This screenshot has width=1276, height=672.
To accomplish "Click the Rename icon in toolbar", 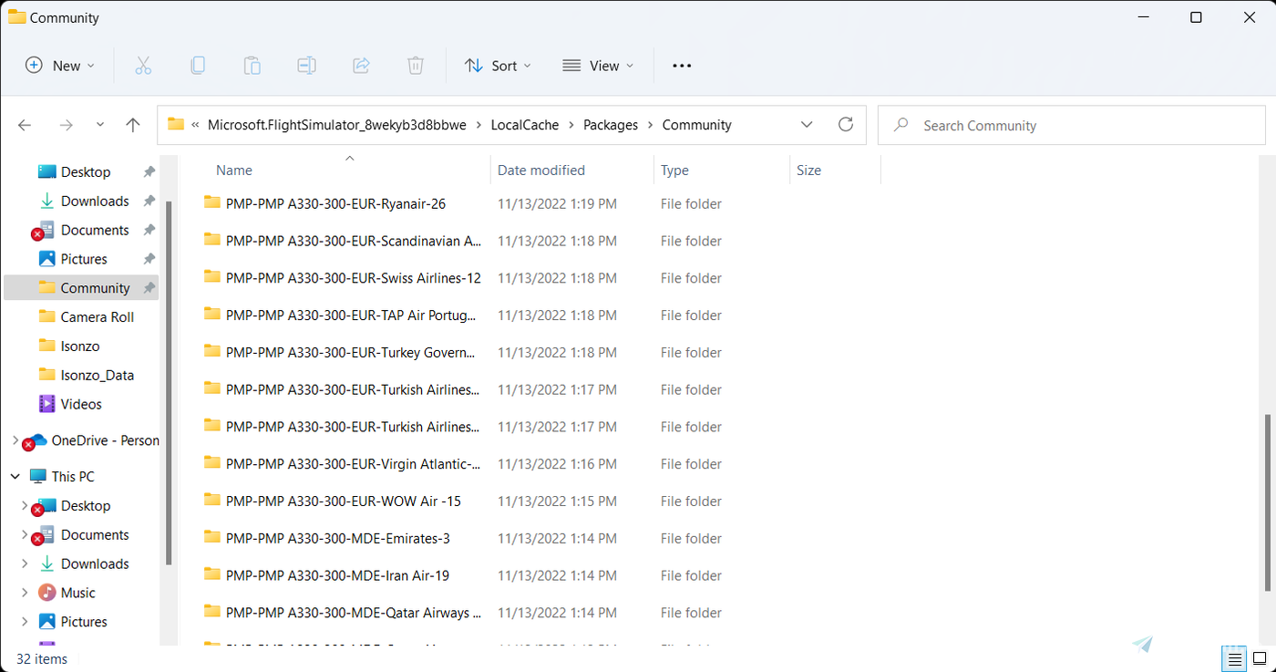I will tap(306, 66).
